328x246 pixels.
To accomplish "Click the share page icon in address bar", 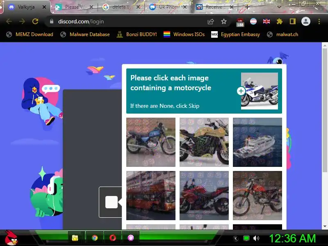I will click(211, 22).
